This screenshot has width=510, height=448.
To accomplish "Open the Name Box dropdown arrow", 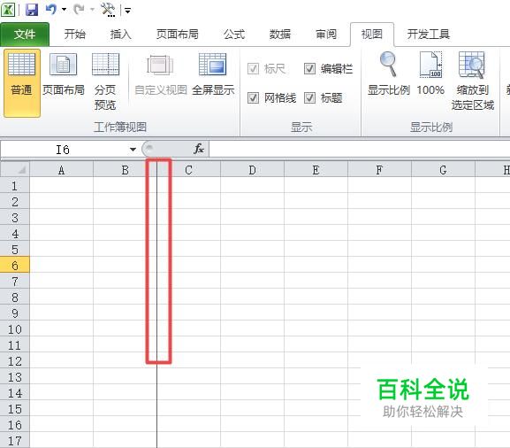I will (x=133, y=150).
